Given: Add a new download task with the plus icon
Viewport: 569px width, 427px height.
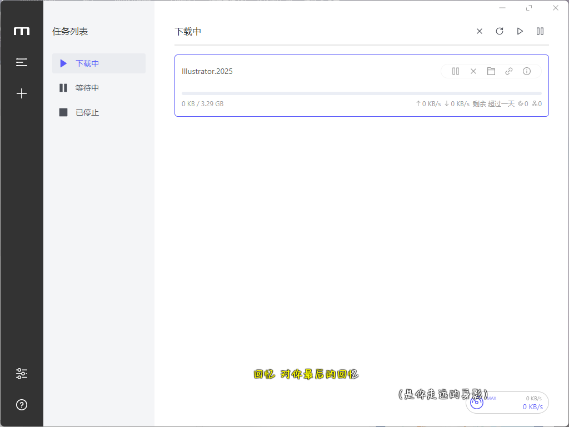Looking at the screenshot, I should 22,93.
